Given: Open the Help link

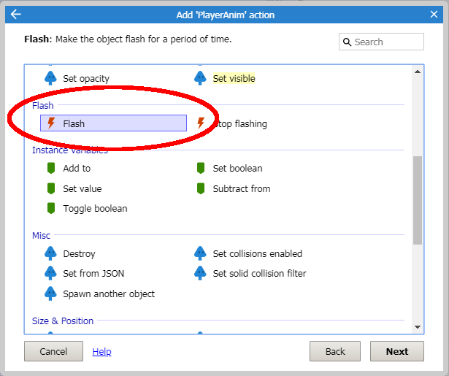Looking at the screenshot, I should click(x=101, y=351).
